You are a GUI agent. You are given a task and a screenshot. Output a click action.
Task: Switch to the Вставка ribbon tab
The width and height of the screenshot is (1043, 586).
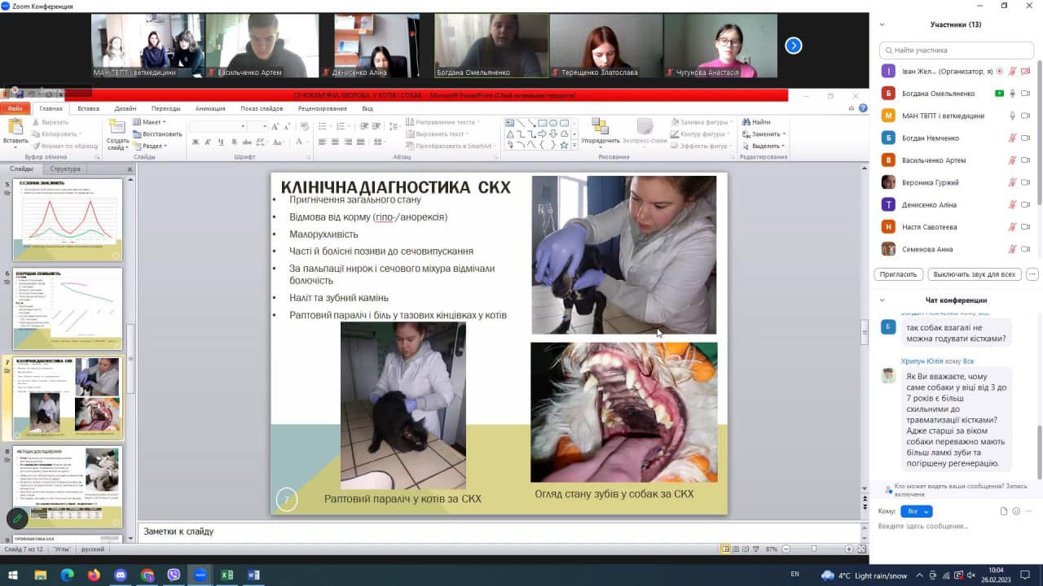tap(88, 108)
